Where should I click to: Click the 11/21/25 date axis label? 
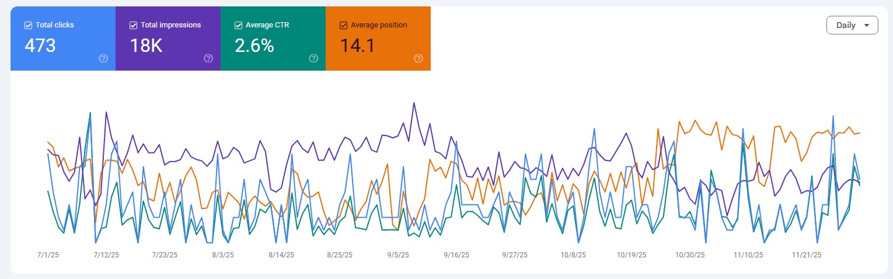click(x=807, y=255)
